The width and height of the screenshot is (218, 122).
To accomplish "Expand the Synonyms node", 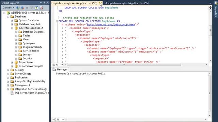I will pos(16,43).
